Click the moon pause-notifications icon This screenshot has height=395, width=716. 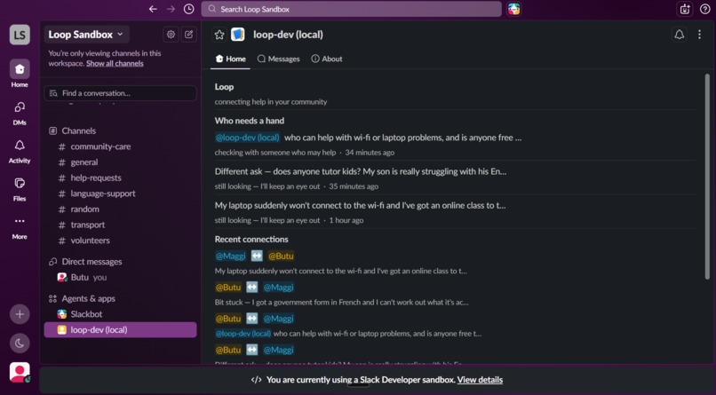click(20, 344)
